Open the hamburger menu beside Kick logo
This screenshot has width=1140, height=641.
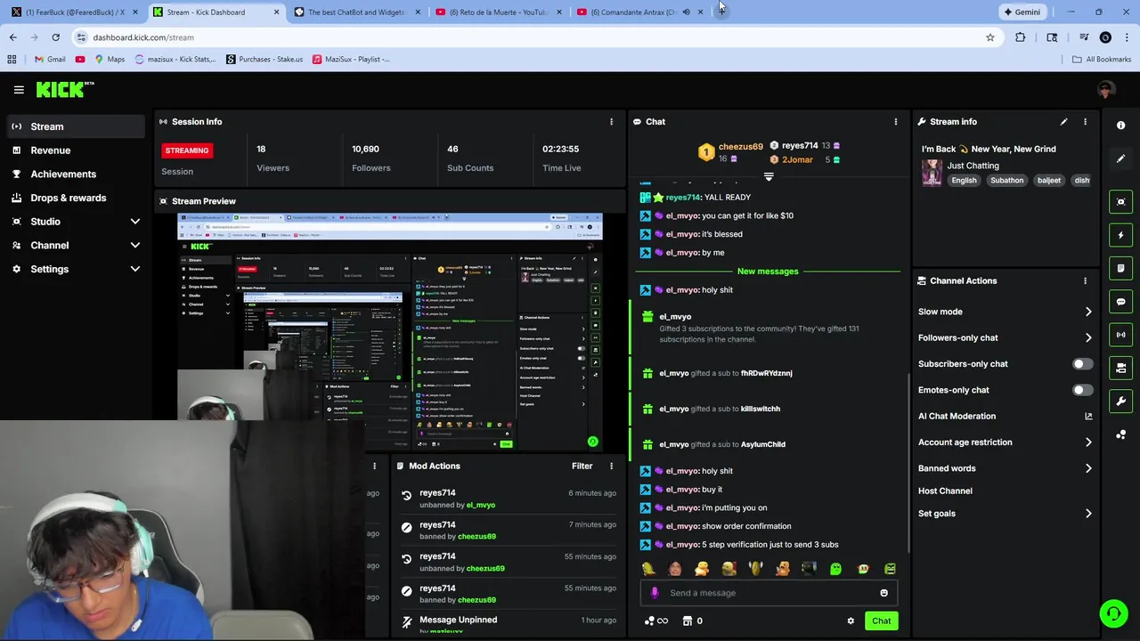click(x=19, y=89)
